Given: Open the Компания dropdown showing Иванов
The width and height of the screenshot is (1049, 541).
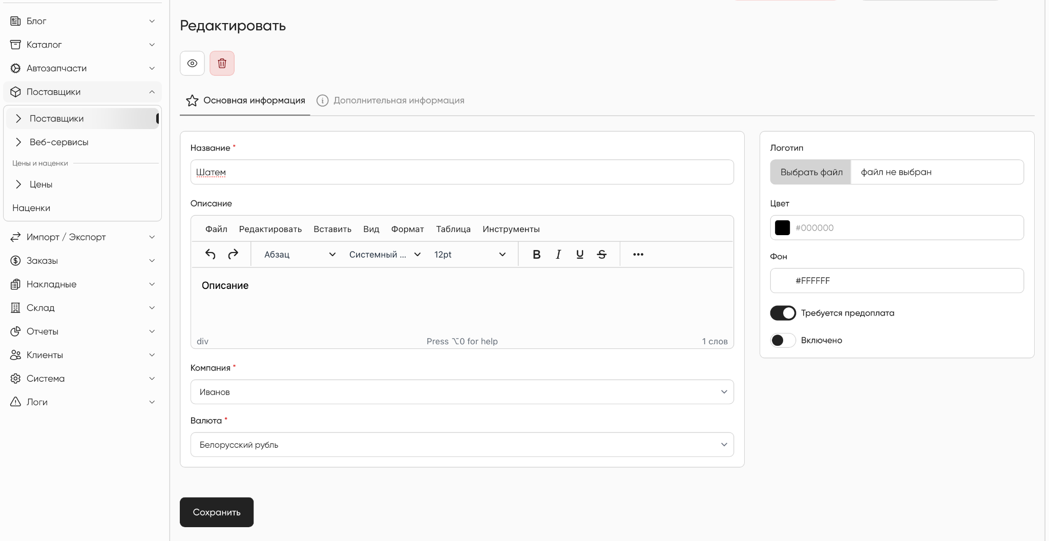Looking at the screenshot, I should (x=462, y=392).
